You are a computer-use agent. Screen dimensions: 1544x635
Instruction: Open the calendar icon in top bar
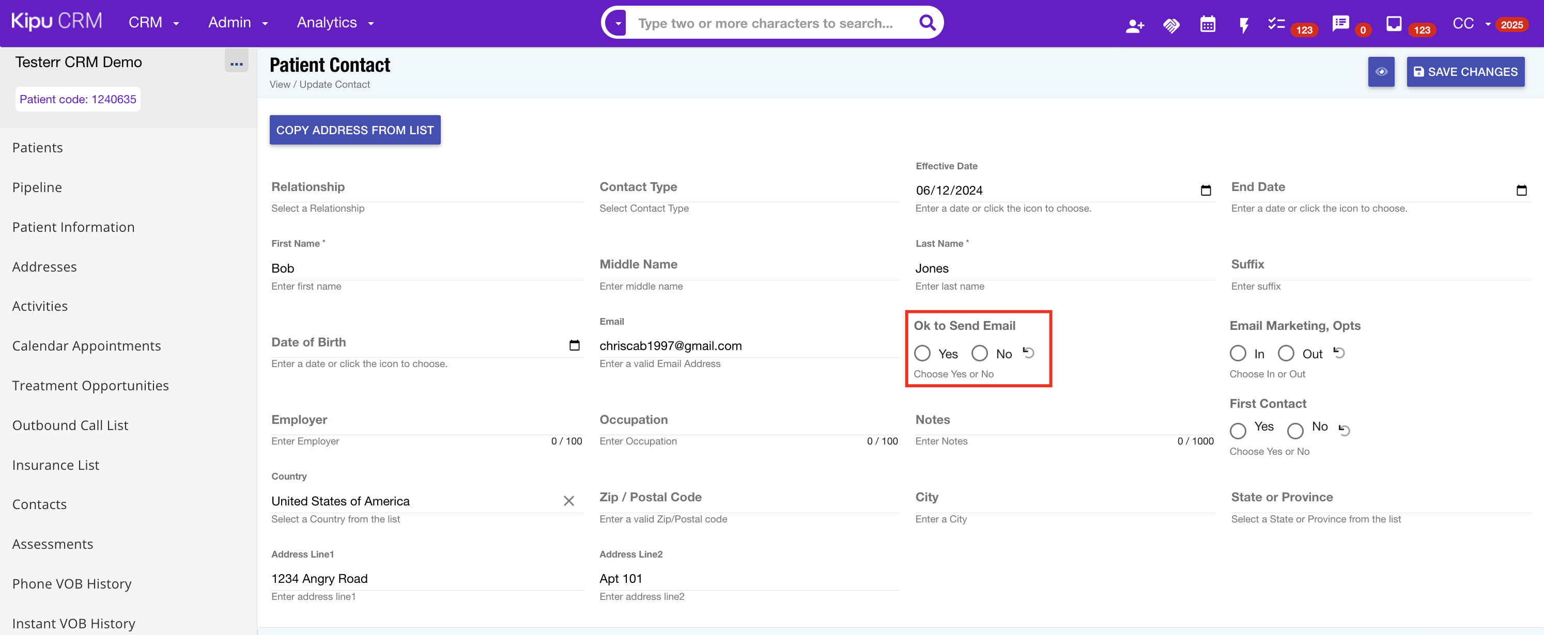[x=1207, y=24]
